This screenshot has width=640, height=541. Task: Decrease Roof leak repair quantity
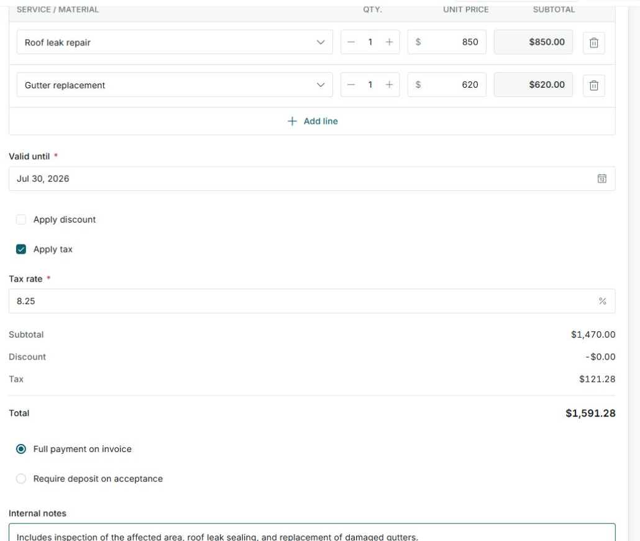tap(351, 42)
